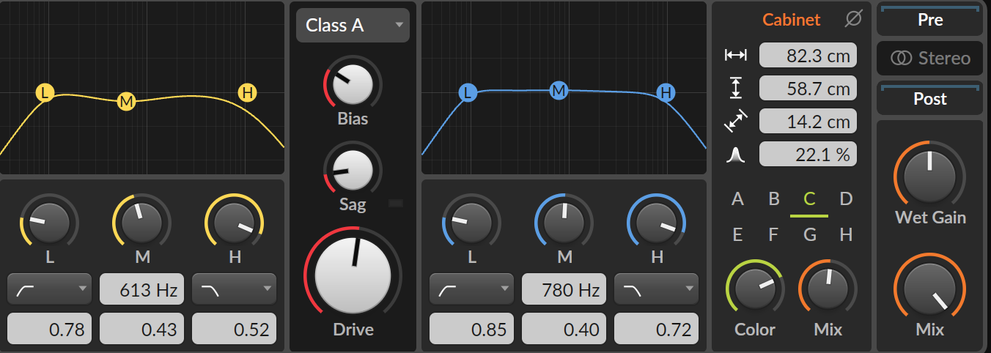Click the yellow pre EQ M knob
Screen dimensions: 991x353
point(141,223)
